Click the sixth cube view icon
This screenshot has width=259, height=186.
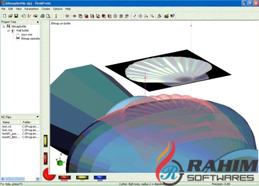pyautogui.click(x=109, y=16)
